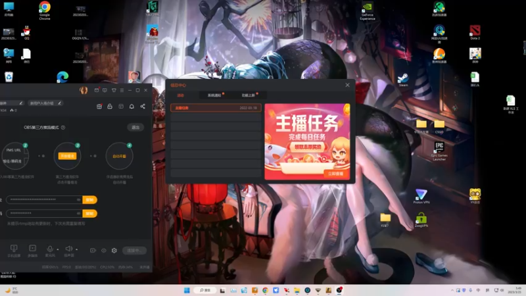Open the Epic Games Launcher desktop icon
Screen dimensions: 526x296
tap(439, 151)
